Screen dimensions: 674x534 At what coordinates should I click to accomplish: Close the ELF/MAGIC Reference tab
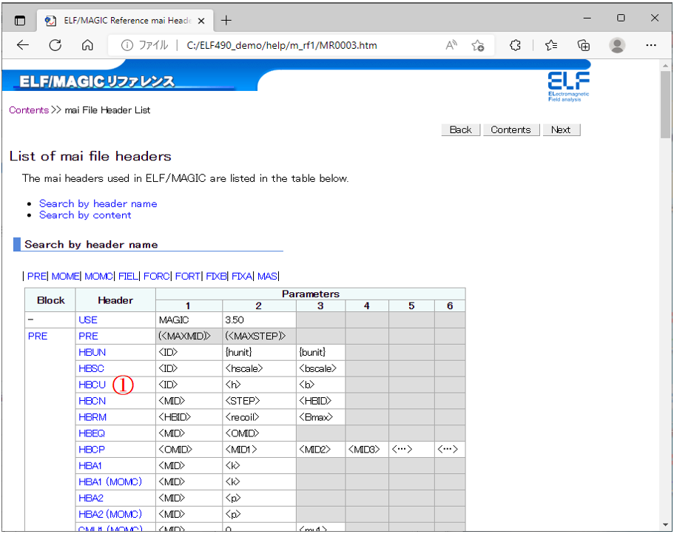[201, 21]
